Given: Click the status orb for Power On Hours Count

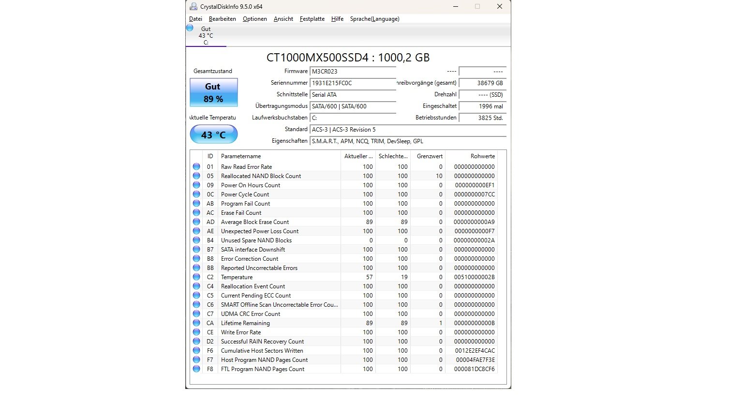Looking at the screenshot, I should coord(196,185).
